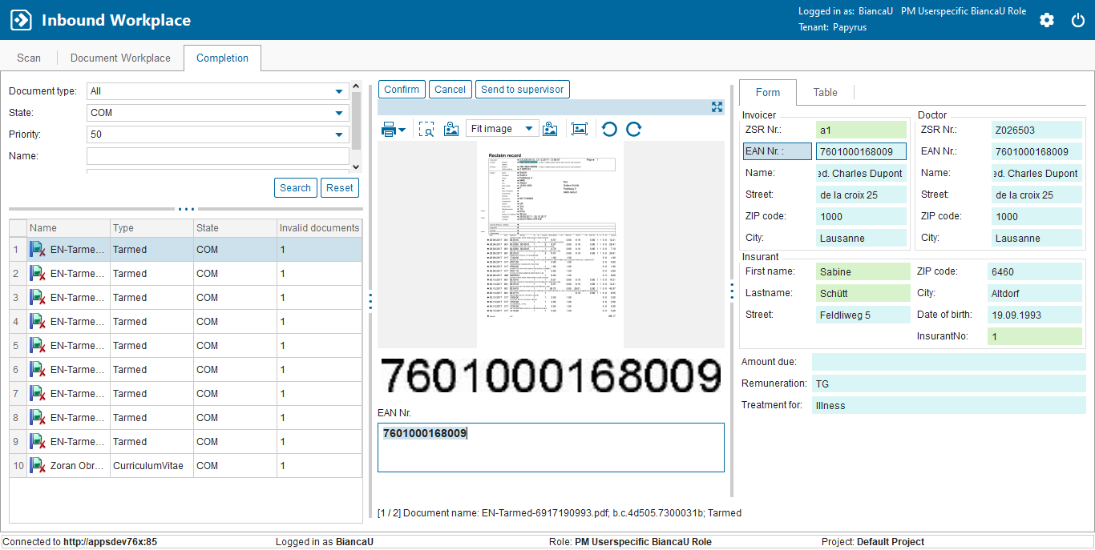This screenshot has height=550, width=1095.
Task: Zoom in the document image
Action: coord(550,129)
